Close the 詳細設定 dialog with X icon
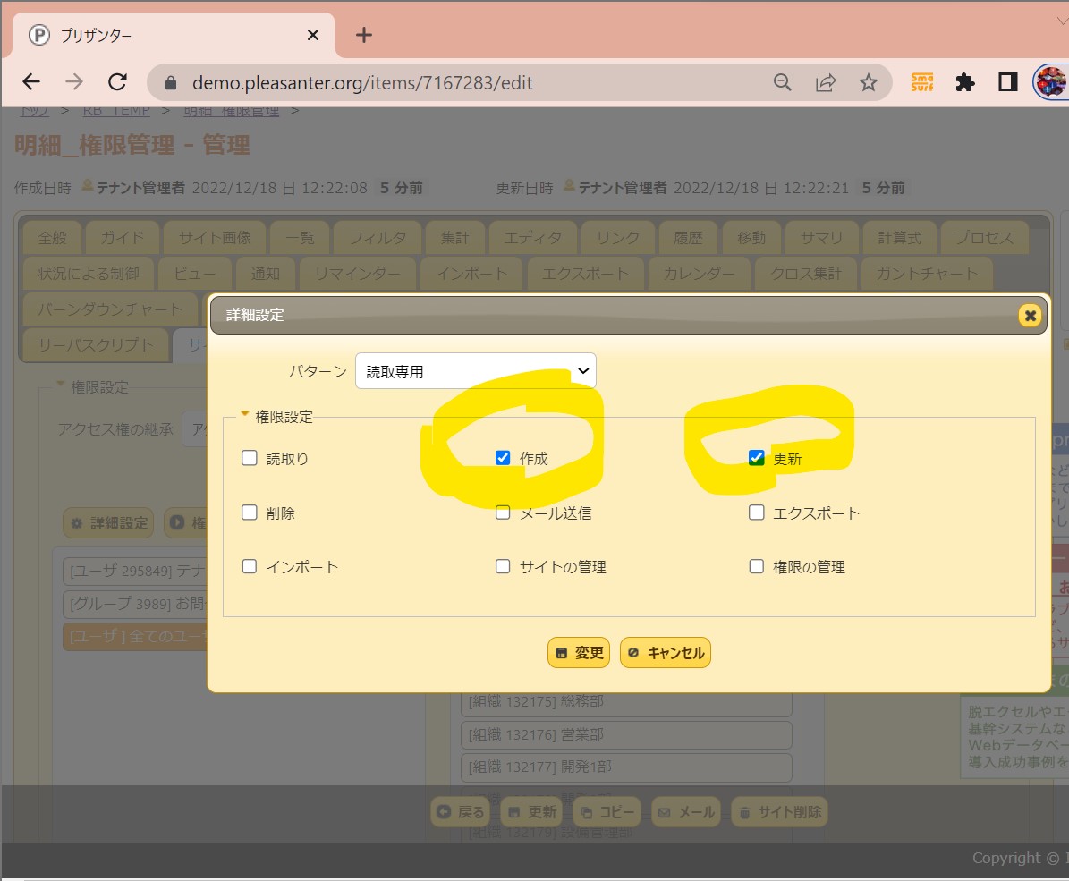This screenshot has width=1069, height=881. coord(1030,316)
